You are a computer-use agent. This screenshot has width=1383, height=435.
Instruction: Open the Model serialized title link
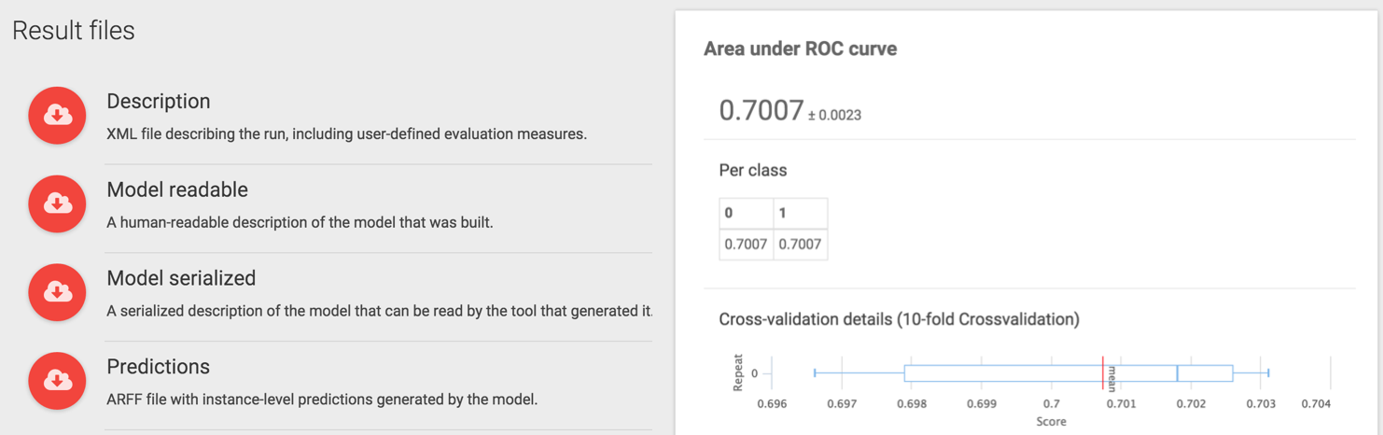(x=181, y=278)
